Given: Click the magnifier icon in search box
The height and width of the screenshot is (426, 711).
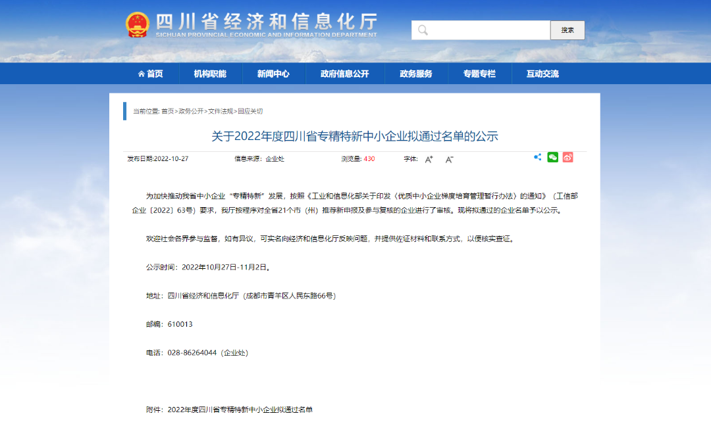Looking at the screenshot, I should pyautogui.click(x=423, y=30).
